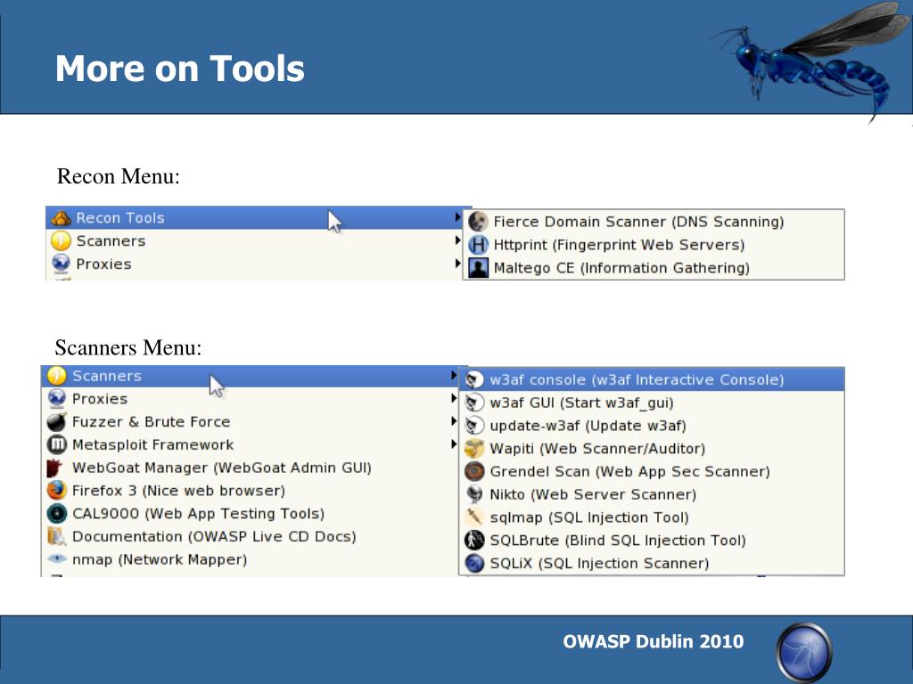
Task: Launch Wapiti (Web Scanner/Auditor)
Action: tap(652, 449)
